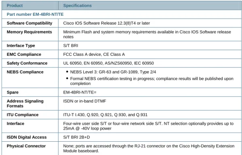Click FCC Class A device, CE Class A

tap(94, 54)
